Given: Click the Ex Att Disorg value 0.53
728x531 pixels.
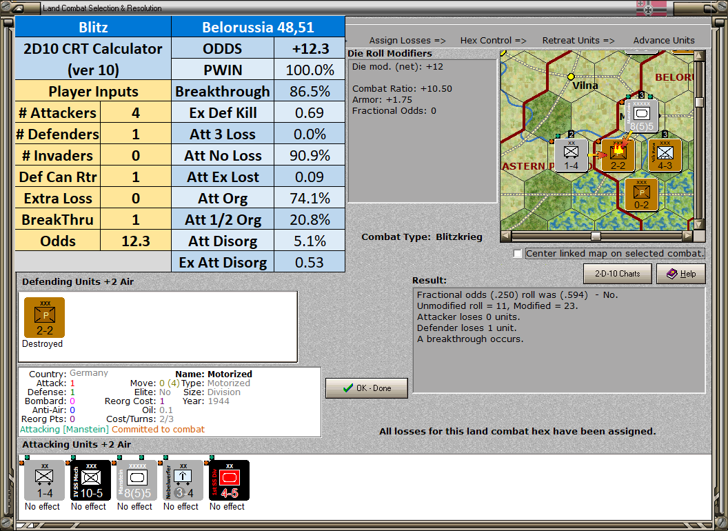Looking at the screenshot, I should tap(310, 263).
